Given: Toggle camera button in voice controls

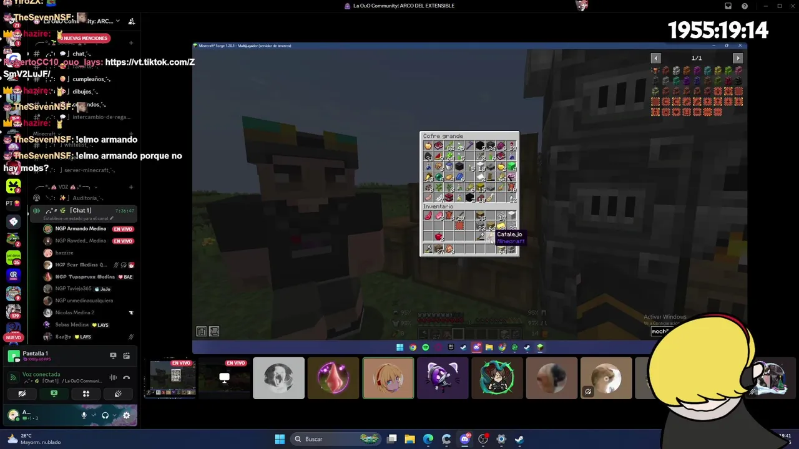Looking at the screenshot, I should point(22,393).
